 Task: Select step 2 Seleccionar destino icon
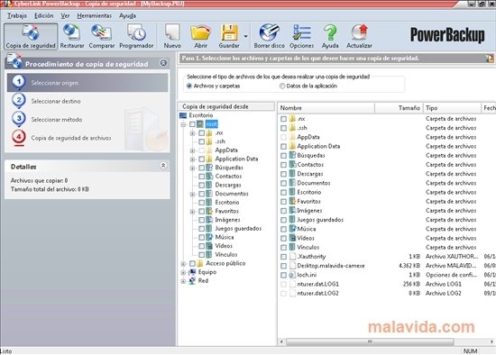point(19,101)
